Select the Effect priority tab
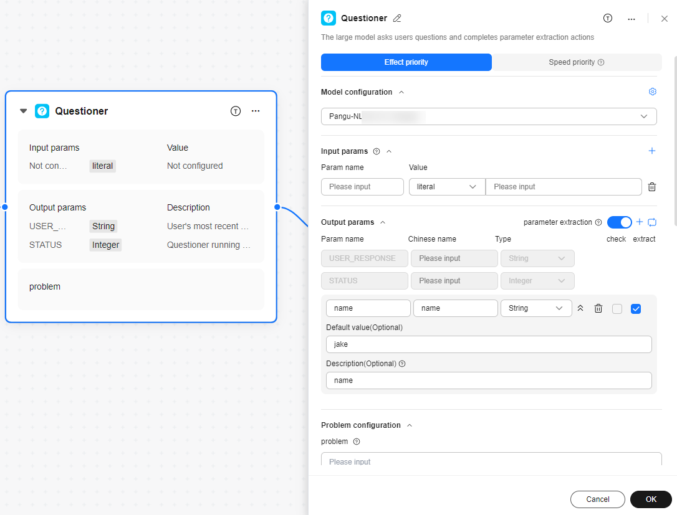This screenshot has height=515, width=677. (x=406, y=62)
